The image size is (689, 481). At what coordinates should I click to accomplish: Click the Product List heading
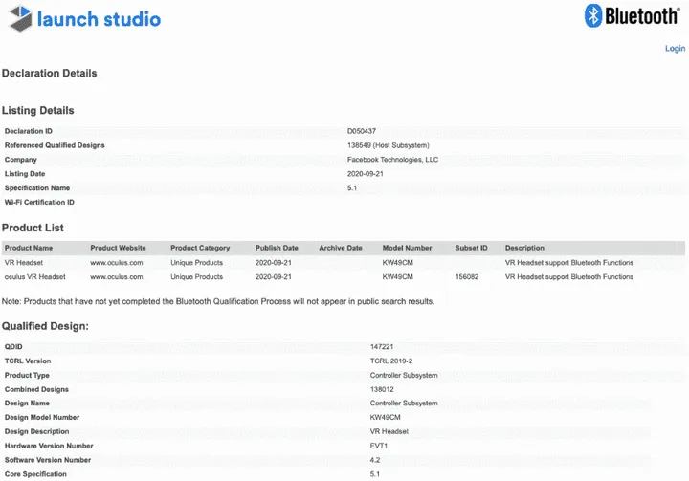click(x=33, y=228)
